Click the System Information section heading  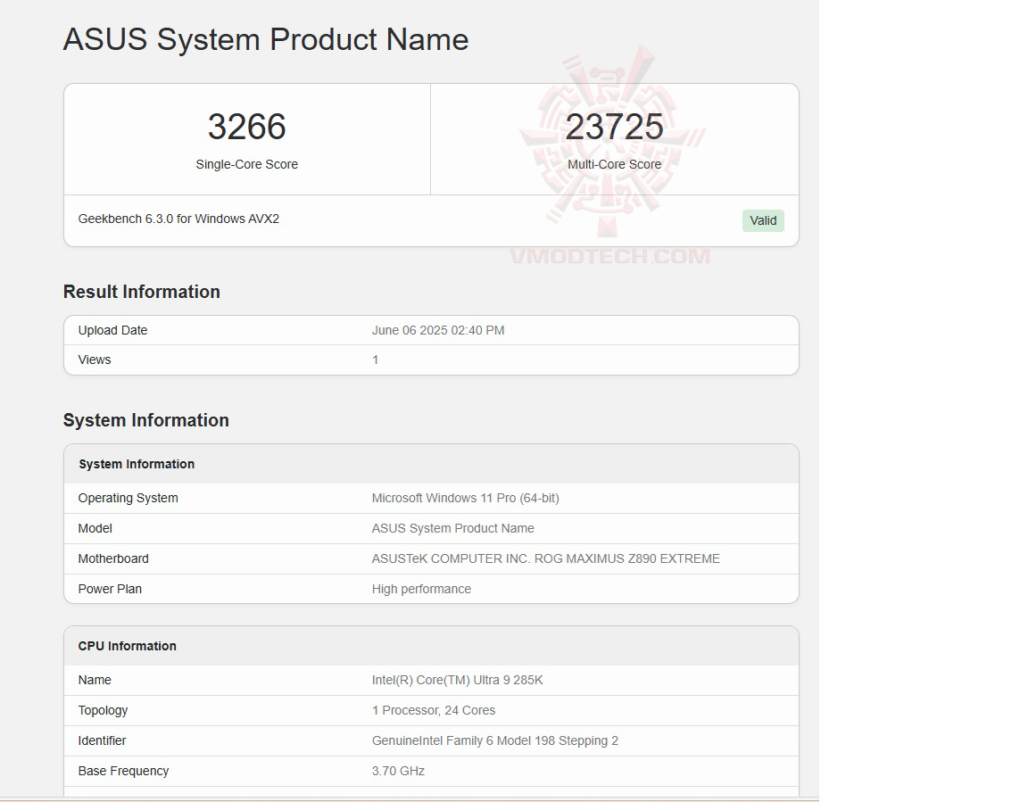[x=146, y=420]
